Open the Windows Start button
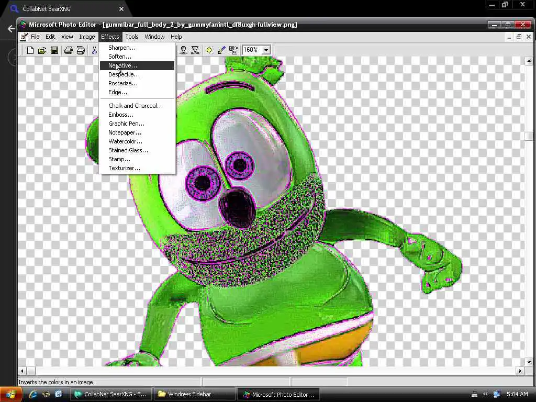This screenshot has height=402, width=536. (10, 395)
